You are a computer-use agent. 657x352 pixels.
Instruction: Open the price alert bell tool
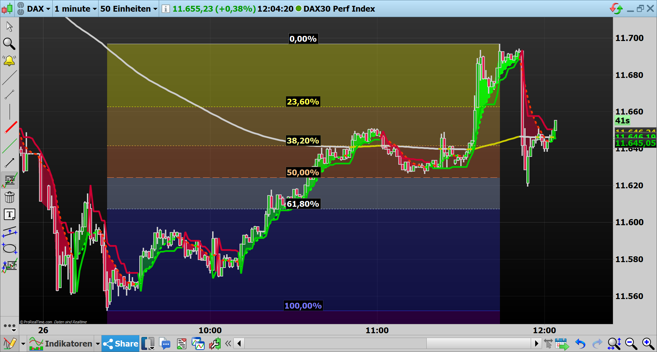click(x=10, y=61)
